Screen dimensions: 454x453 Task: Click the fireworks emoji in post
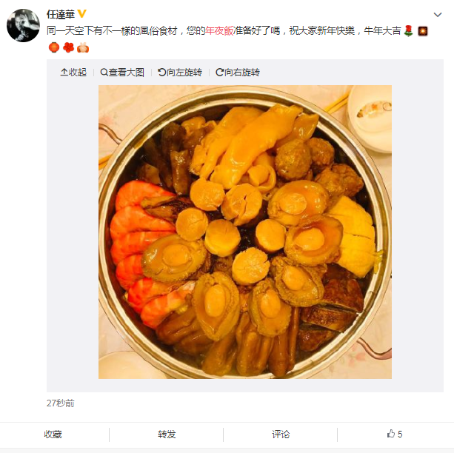click(423, 31)
